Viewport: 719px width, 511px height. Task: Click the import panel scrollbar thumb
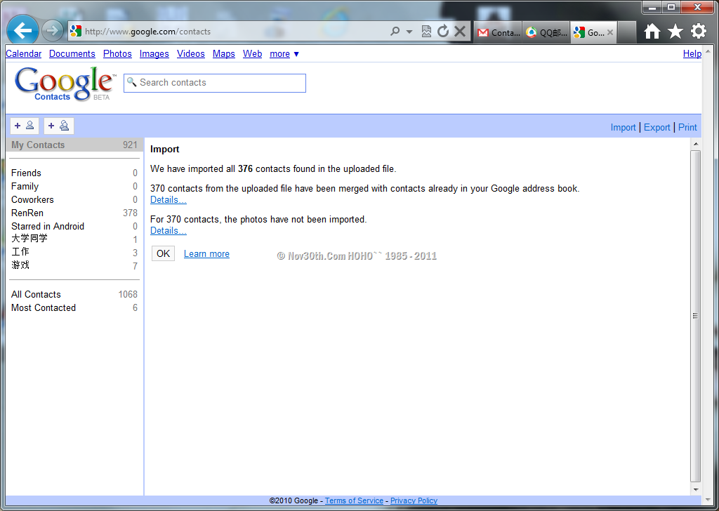(696, 316)
